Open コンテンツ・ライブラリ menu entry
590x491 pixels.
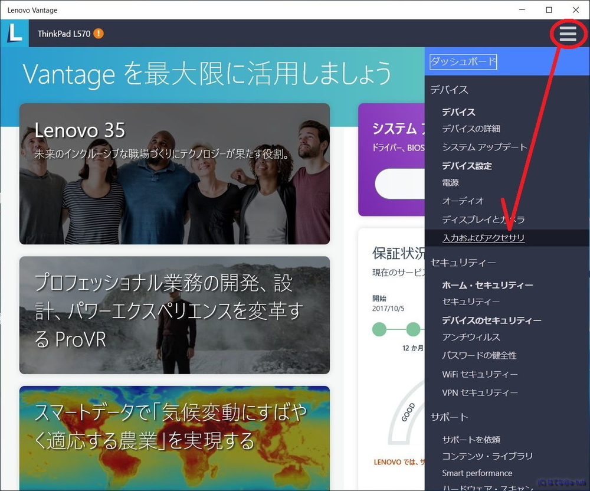487,456
